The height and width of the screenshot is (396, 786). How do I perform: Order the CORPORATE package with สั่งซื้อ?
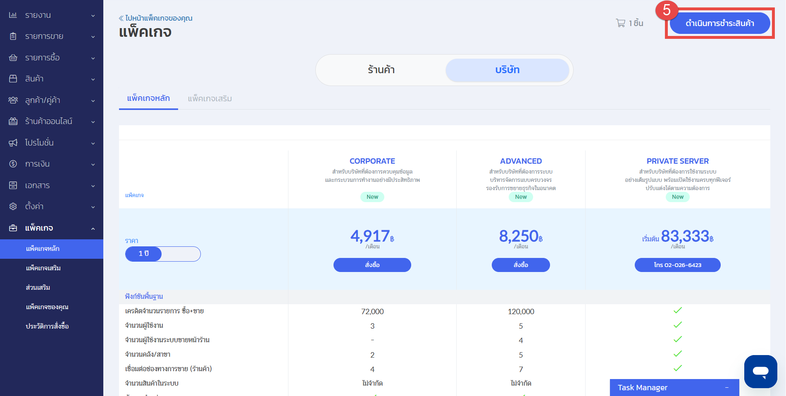coord(372,265)
